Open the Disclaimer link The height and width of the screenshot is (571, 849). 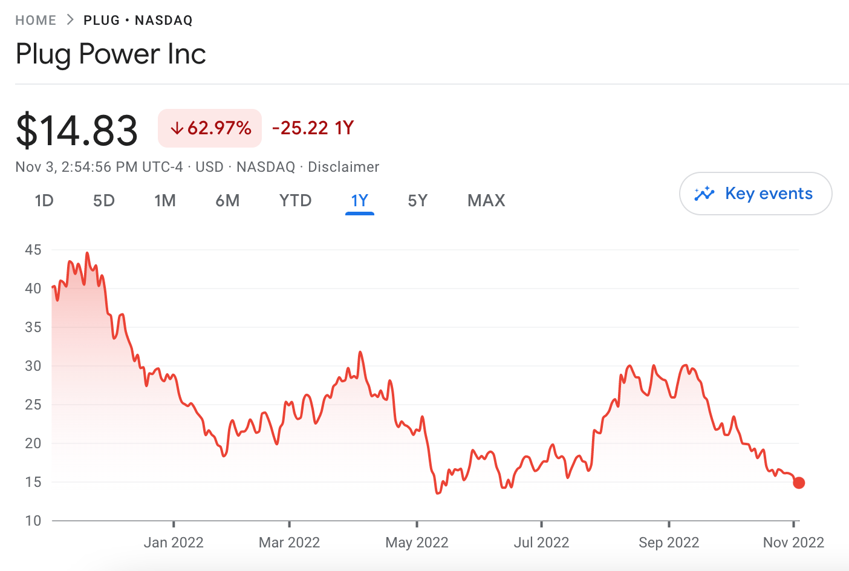click(343, 167)
